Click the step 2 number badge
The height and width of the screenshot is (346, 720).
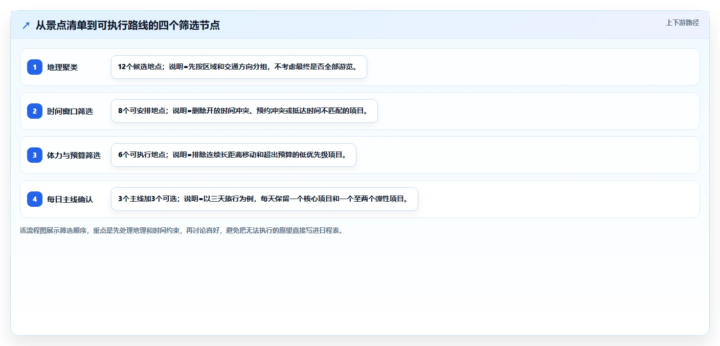35,111
